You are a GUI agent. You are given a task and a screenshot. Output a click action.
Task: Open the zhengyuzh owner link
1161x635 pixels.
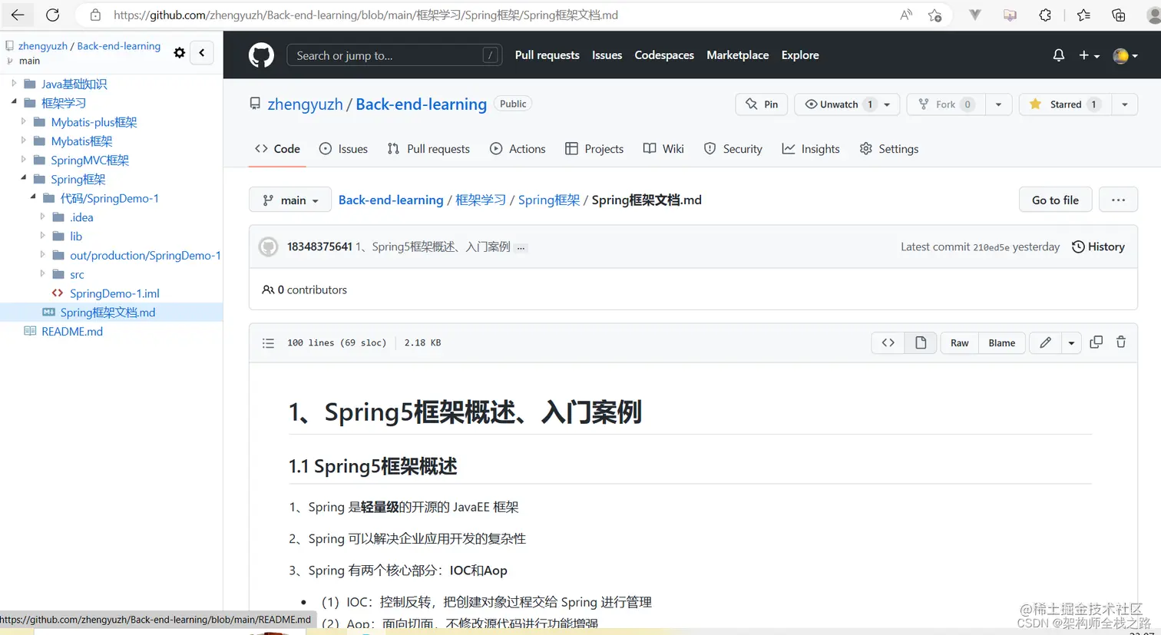click(305, 104)
